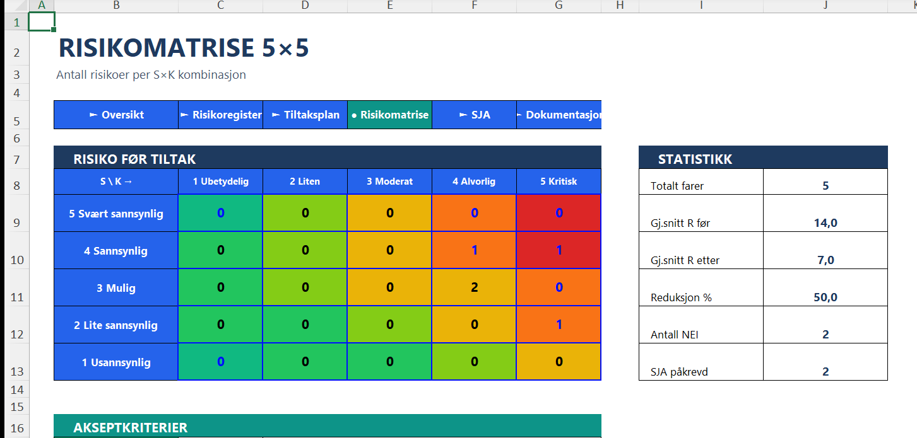Click the 5 Svært sannsynlig row label

point(116,213)
